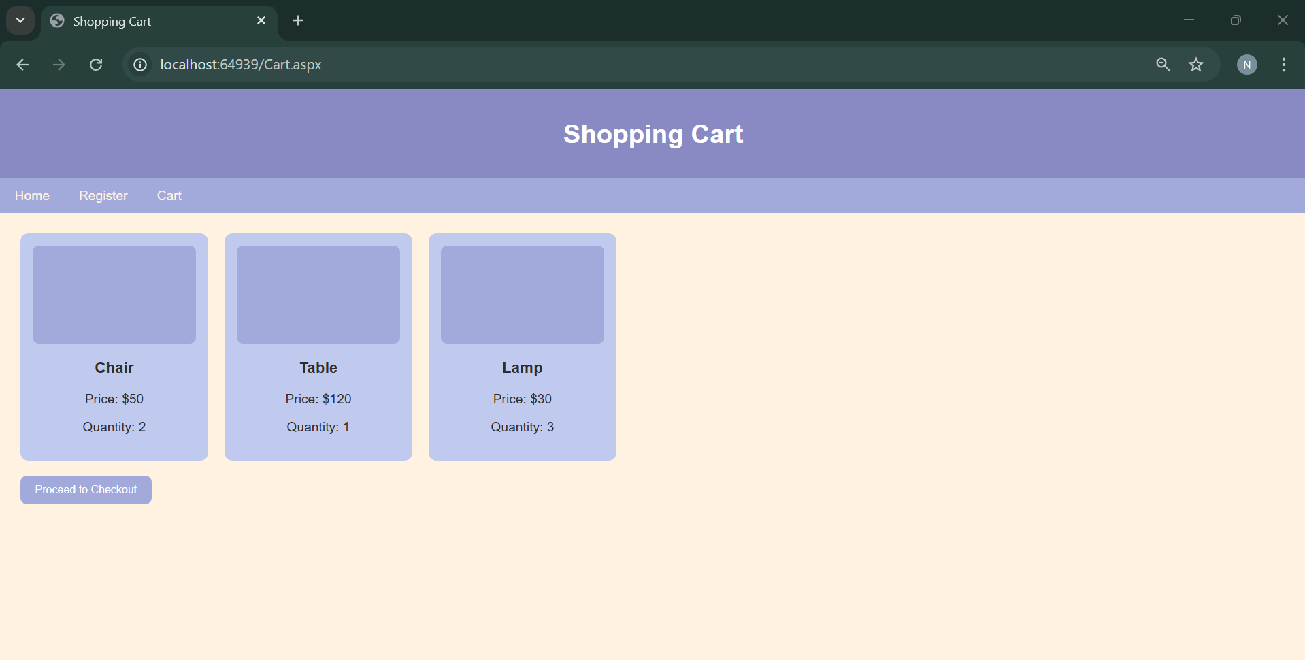1305x660 pixels.
Task: Select the Table product card
Action: click(x=318, y=346)
